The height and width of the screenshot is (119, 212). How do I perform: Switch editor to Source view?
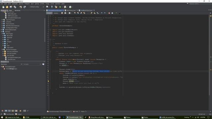click(49, 13)
